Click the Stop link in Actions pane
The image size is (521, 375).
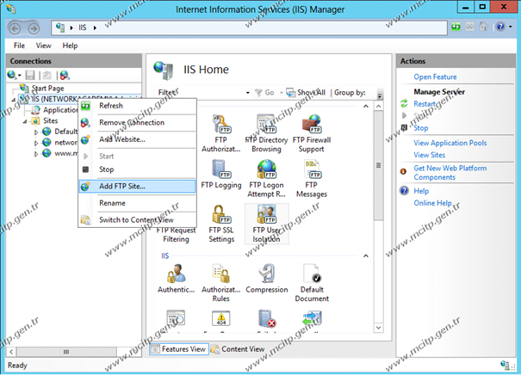tap(420, 128)
